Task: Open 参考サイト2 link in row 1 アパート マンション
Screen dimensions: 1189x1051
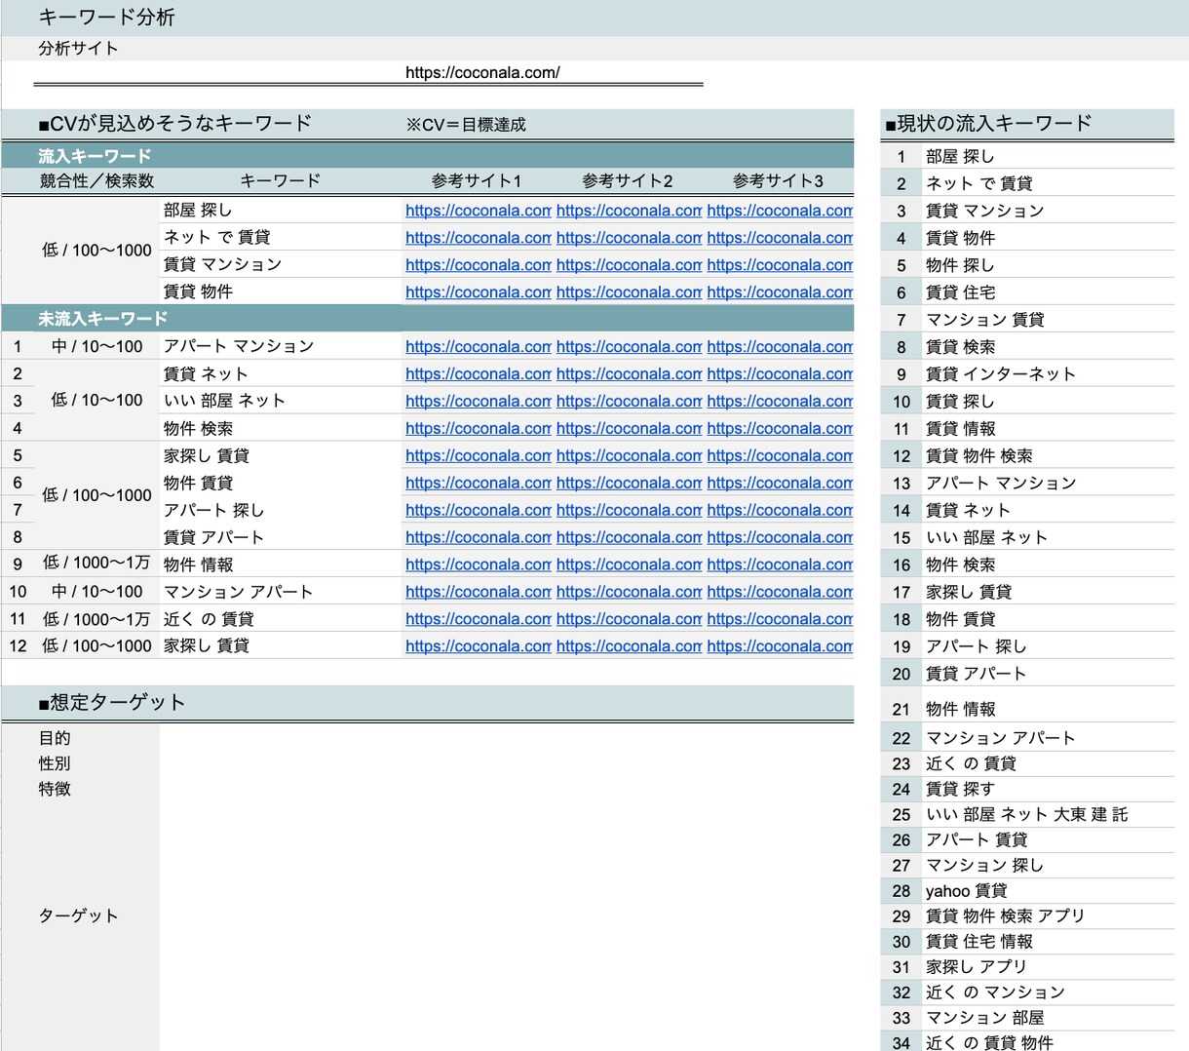Action: 630,346
